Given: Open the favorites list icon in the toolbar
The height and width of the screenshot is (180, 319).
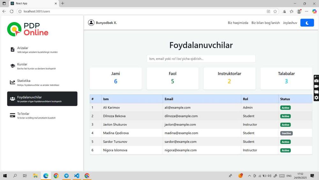Looking at the screenshot, I should click(x=292, y=12).
